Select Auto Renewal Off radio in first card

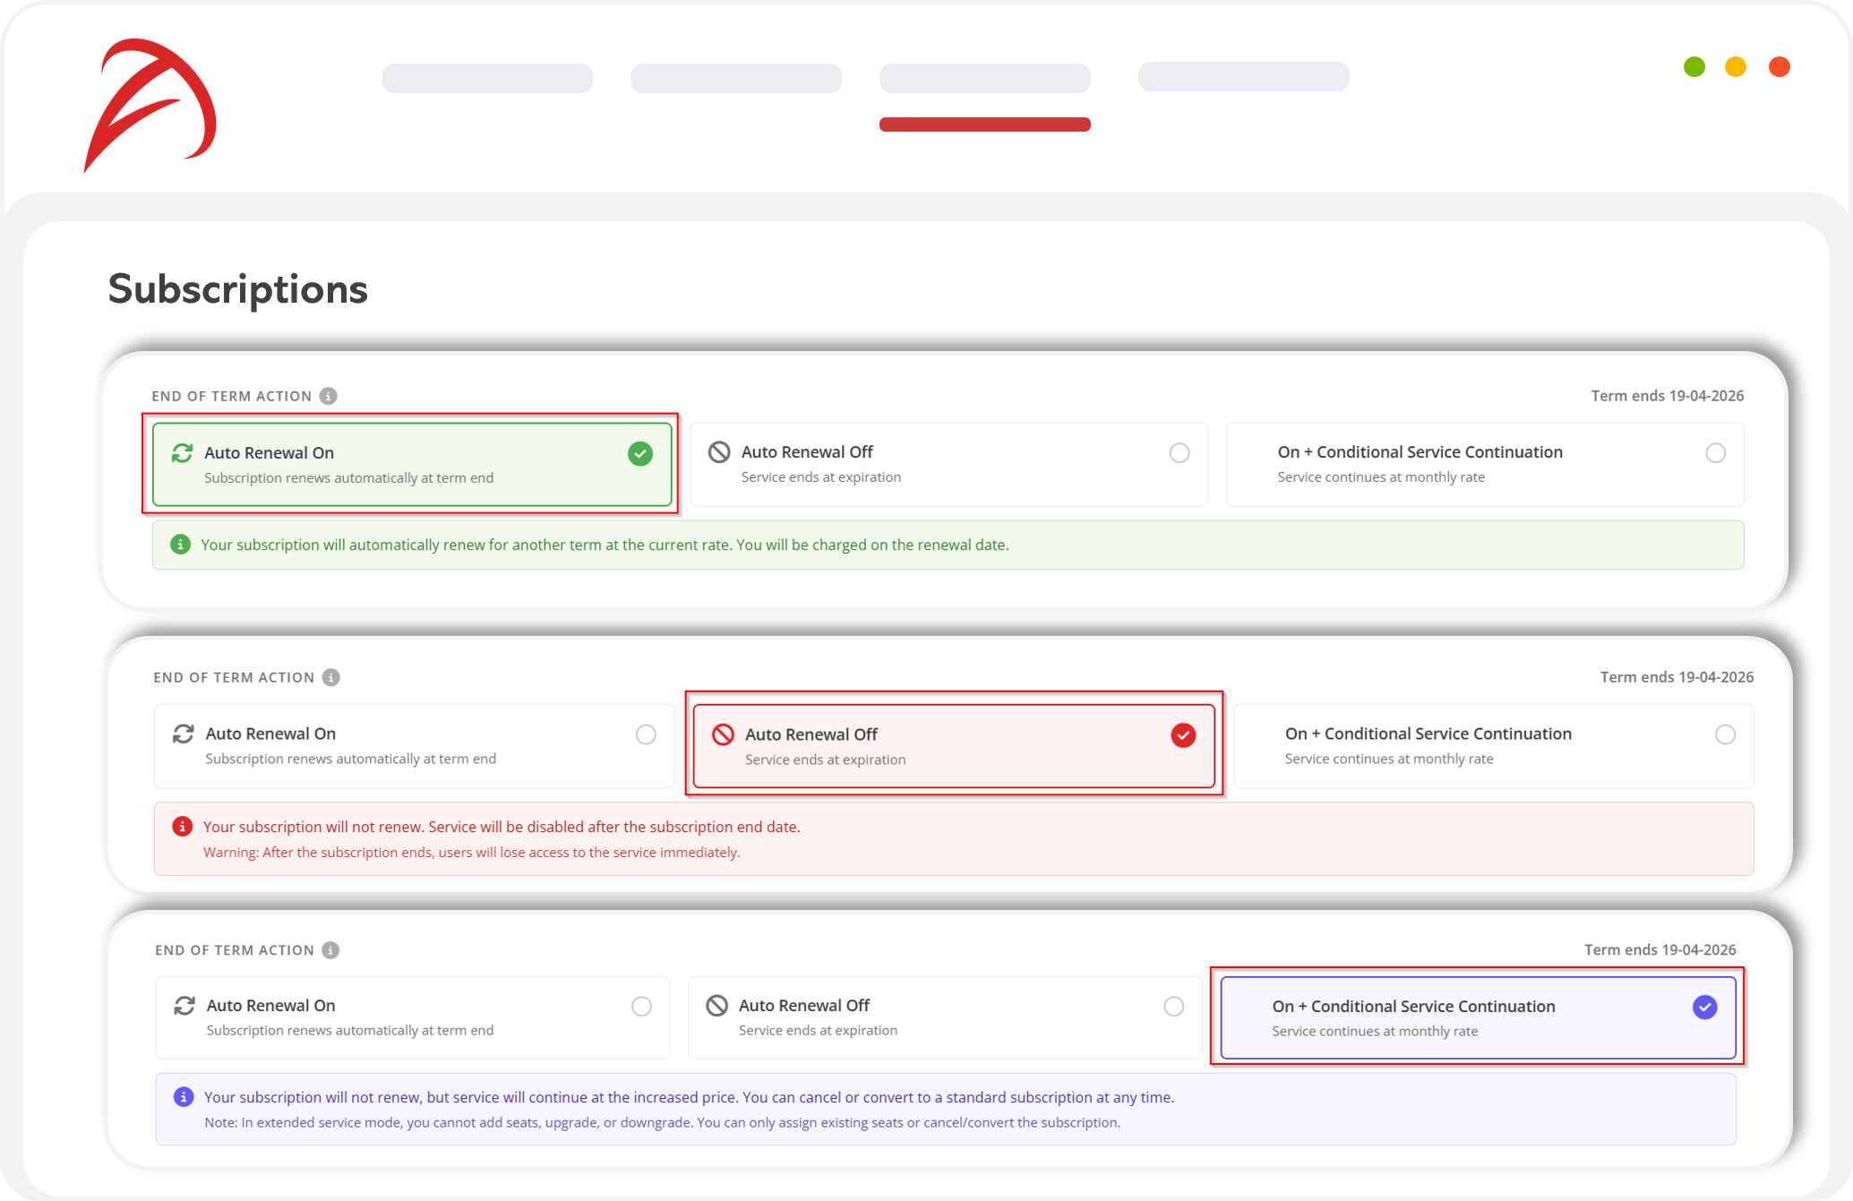(1180, 453)
